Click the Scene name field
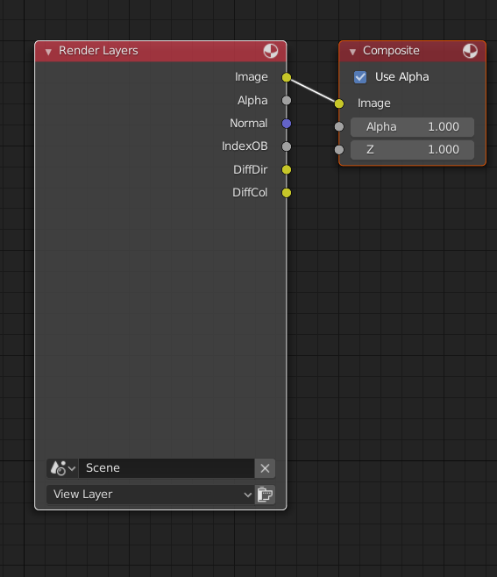This screenshot has width=497, height=577. 167,468
